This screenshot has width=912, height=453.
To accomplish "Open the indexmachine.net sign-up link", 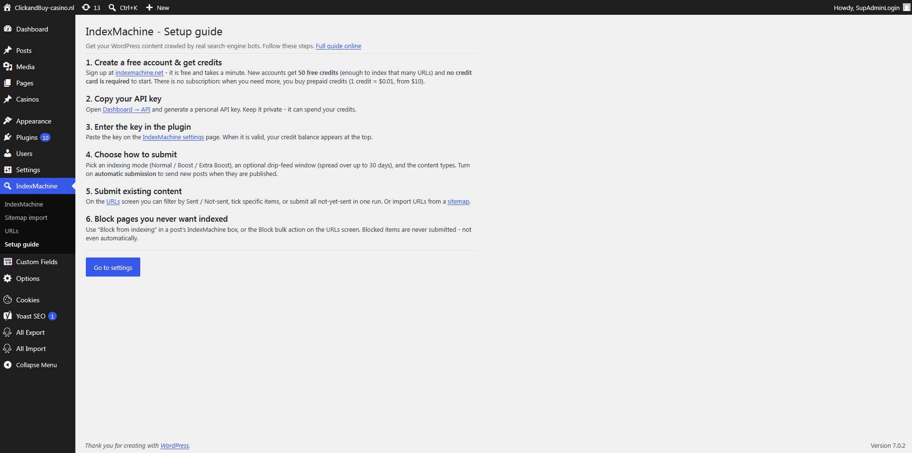I will tap(139, 73).
